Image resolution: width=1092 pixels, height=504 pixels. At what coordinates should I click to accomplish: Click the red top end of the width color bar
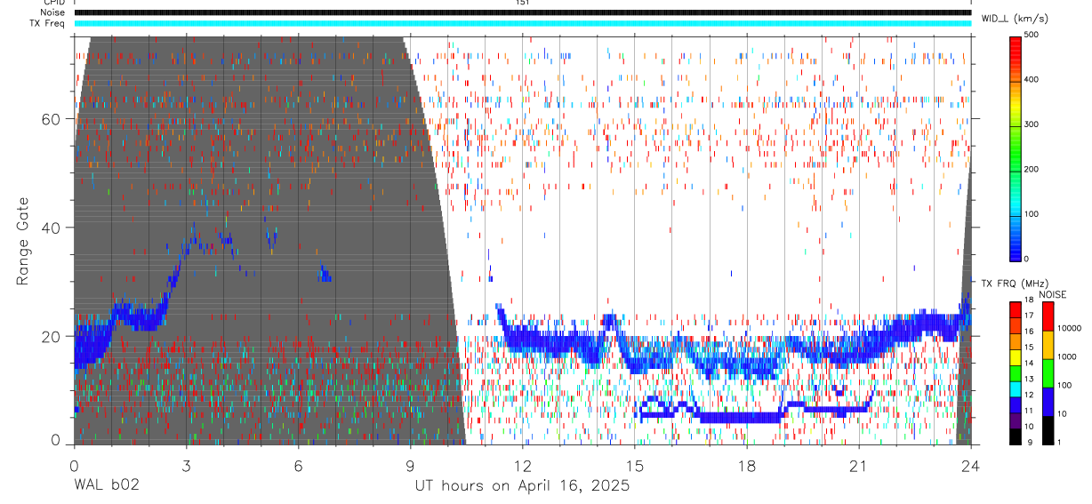(x=1016, y=44)
